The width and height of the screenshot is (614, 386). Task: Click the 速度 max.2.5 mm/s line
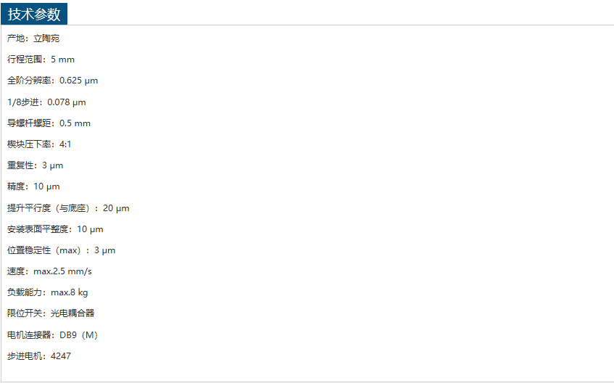pyautogui.click(x=49, y=271)
